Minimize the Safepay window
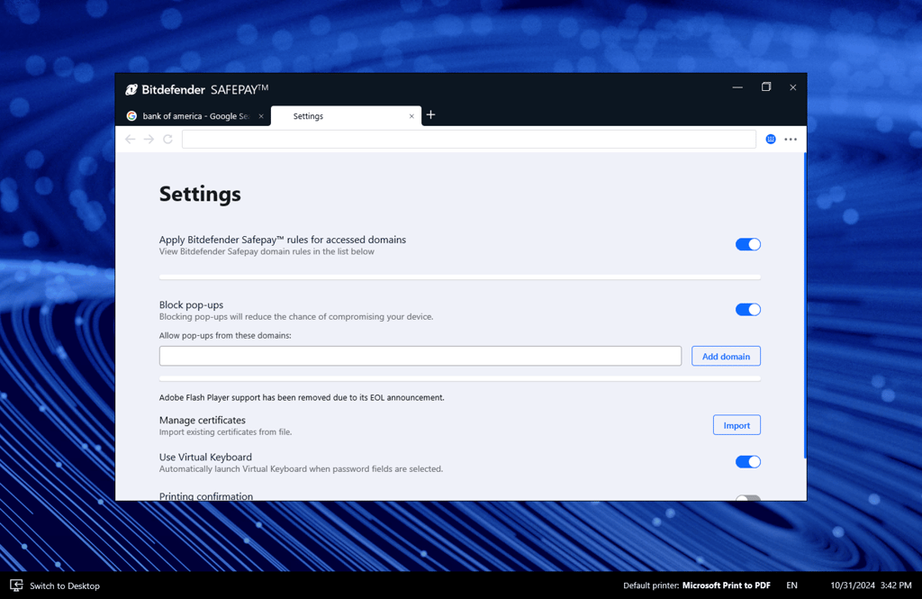The width and height of the screenshot is (922, 599). pyautogui.click(x=737, y=87)
